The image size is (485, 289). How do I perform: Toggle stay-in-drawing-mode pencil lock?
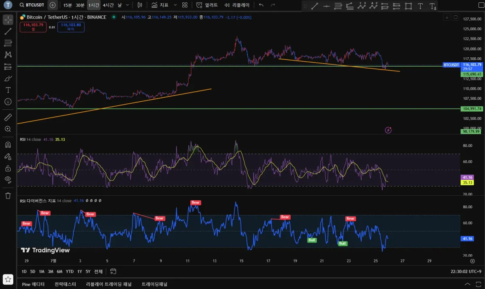coord(8,156)
